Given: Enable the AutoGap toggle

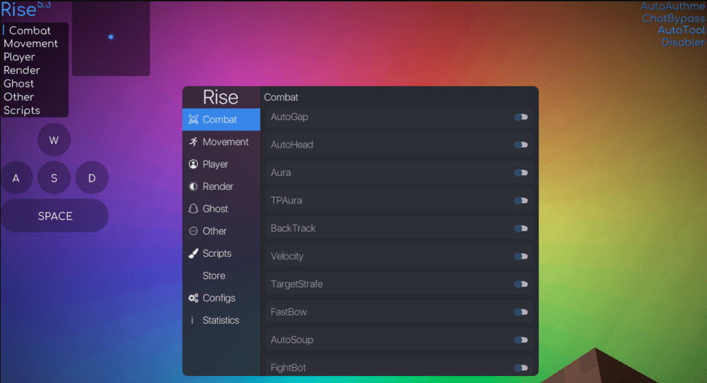Looking at the screenshot, I should coord(521,117).
